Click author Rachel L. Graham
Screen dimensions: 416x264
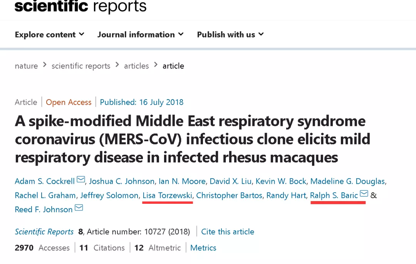click(45, 195)
